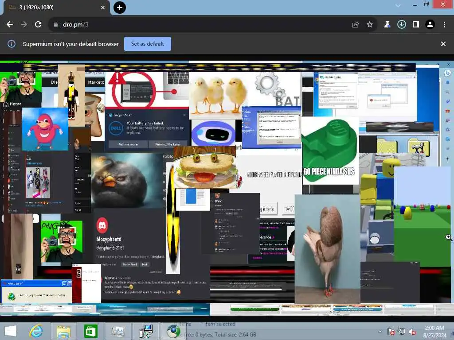The image size is (454, 340).
Task: Open File Explorer from the taskbar
Action: coord(63,331)
